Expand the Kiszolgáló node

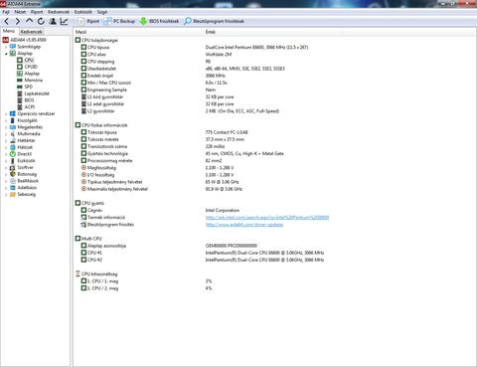click(x=6, y=120)
